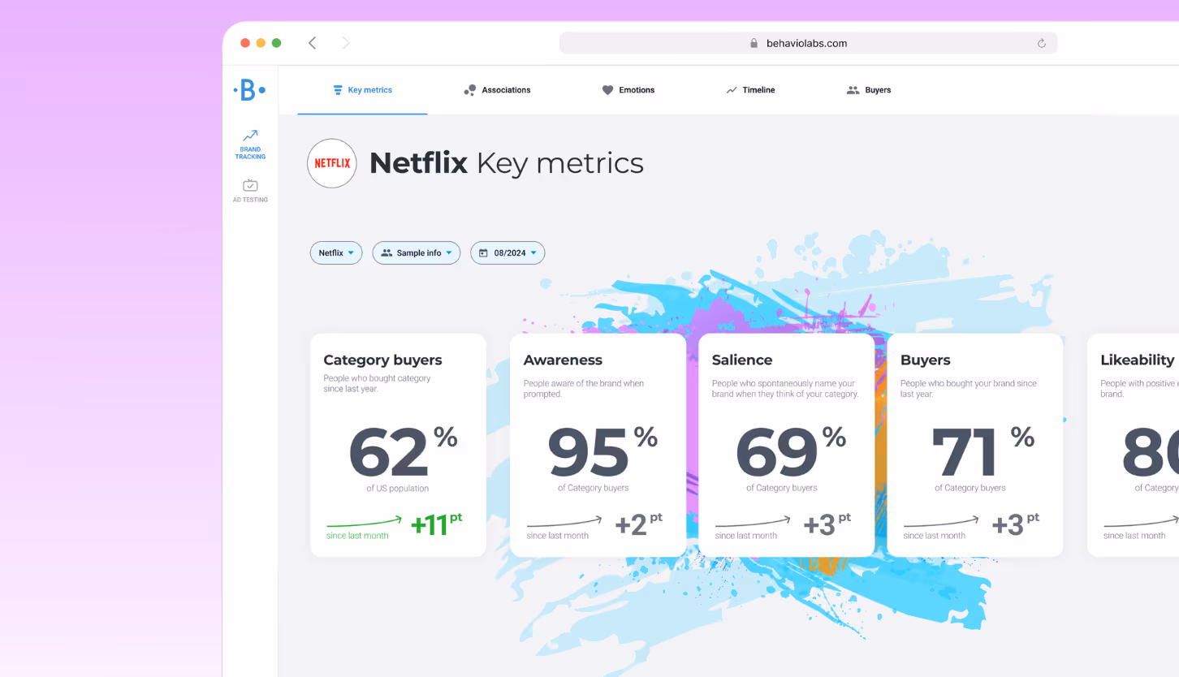The height and width of the screenshot is (677, 1179).
Task: Click the funnel icon on Key metrics tab
Action: tap(338, 90)
